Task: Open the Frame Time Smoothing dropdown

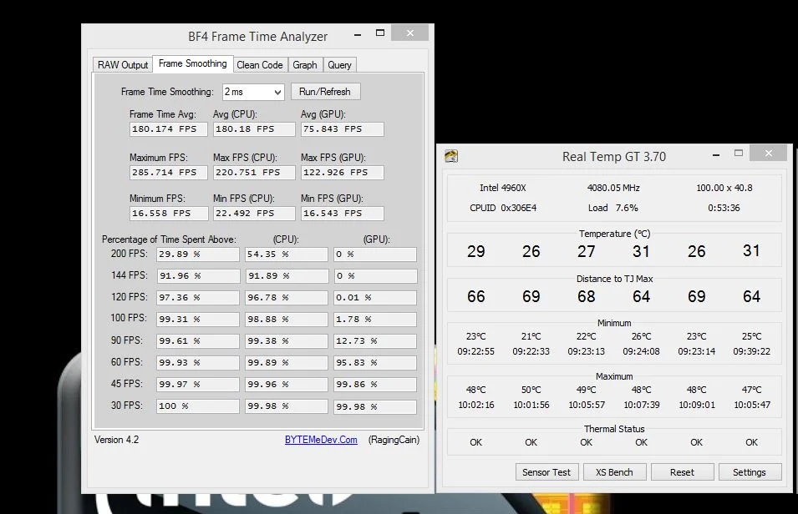Action: click(253, 92)
